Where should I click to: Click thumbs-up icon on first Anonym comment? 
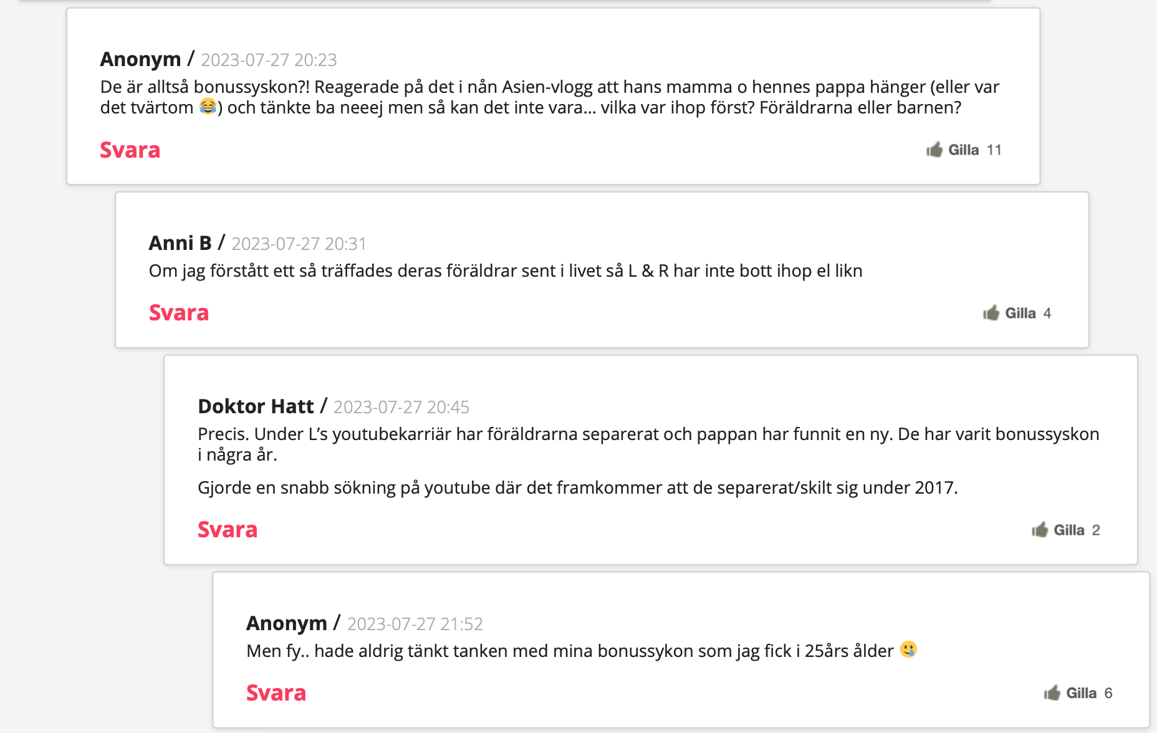point(934,150)
